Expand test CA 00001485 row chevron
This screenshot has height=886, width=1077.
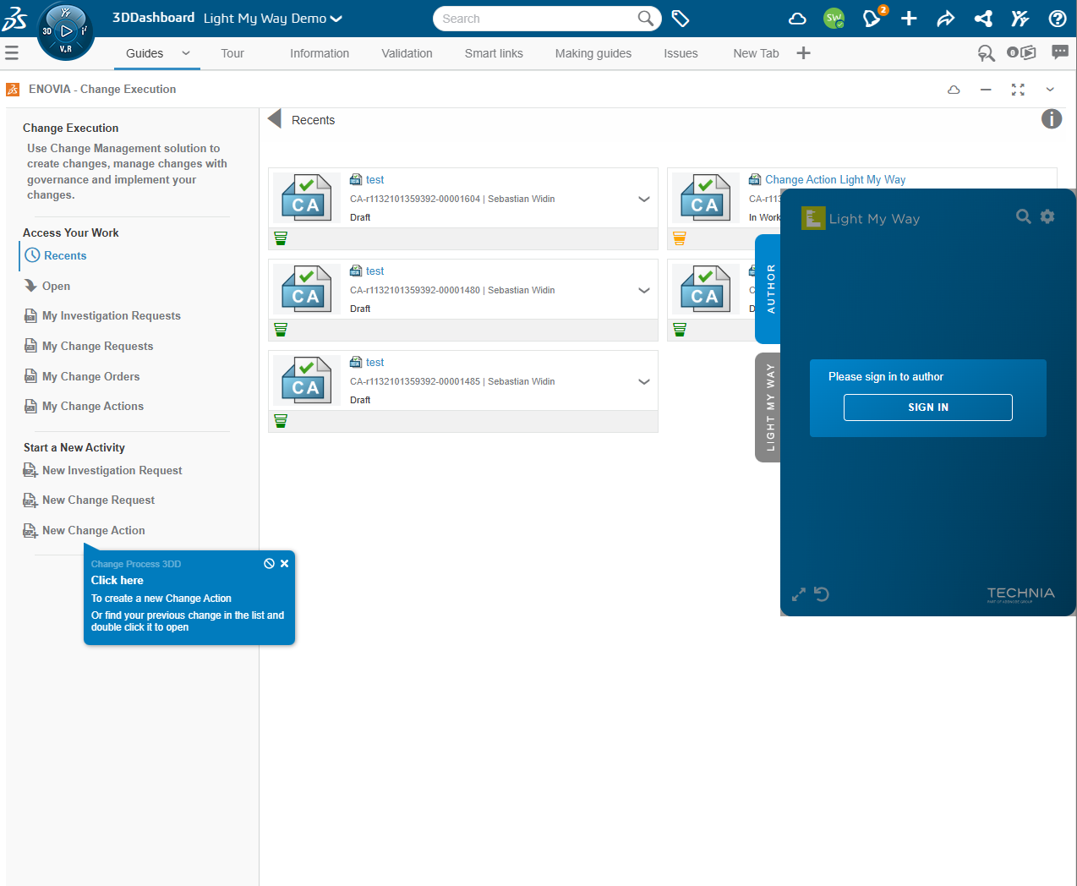(x=644, y=382)
